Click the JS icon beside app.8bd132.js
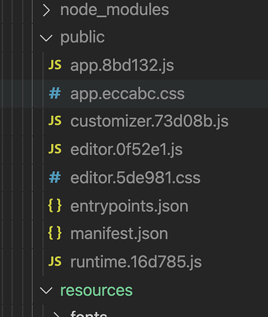The image size is (268, 317). [x=55, y=65]
